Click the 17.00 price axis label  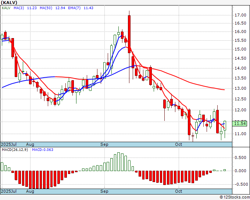(x=240, y=15)
